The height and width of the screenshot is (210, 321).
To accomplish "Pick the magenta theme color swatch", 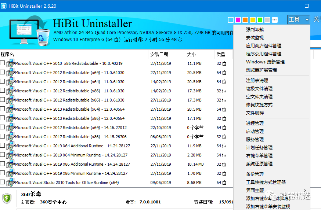I will 238,20.
